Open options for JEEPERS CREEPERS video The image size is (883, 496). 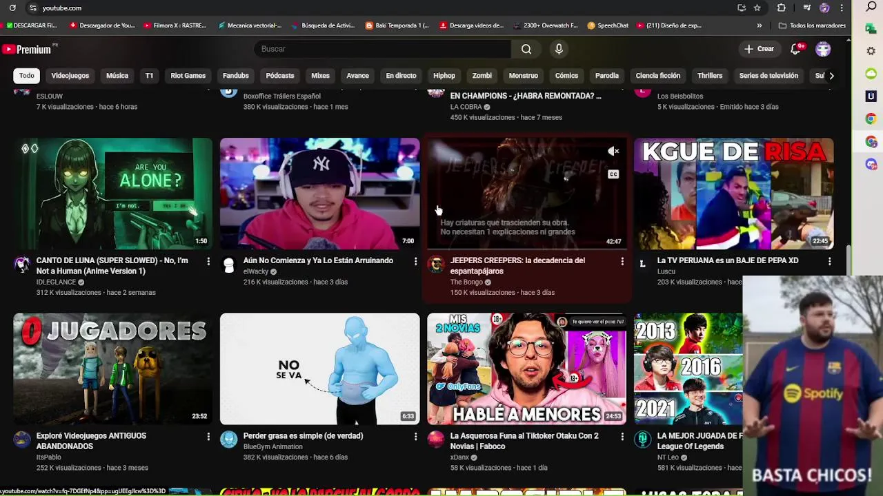click(x=622, y=261)
